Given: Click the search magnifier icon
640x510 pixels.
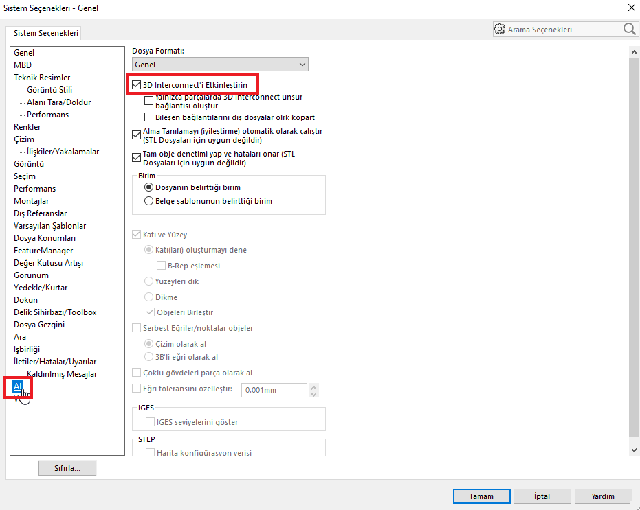Looking at the screenshot, I should [629, 29].
